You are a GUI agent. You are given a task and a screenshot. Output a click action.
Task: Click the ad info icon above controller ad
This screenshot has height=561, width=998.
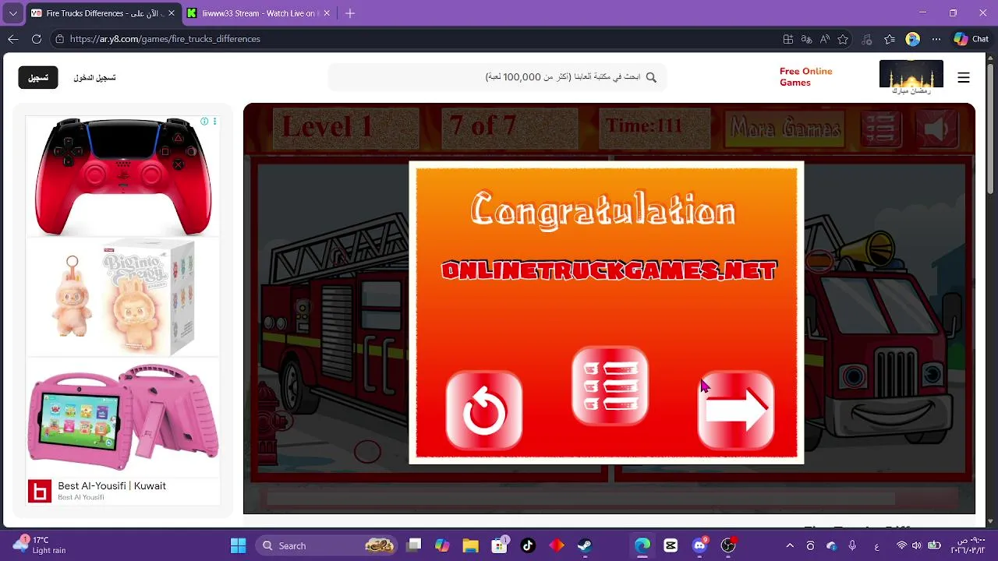coord(204,122)
